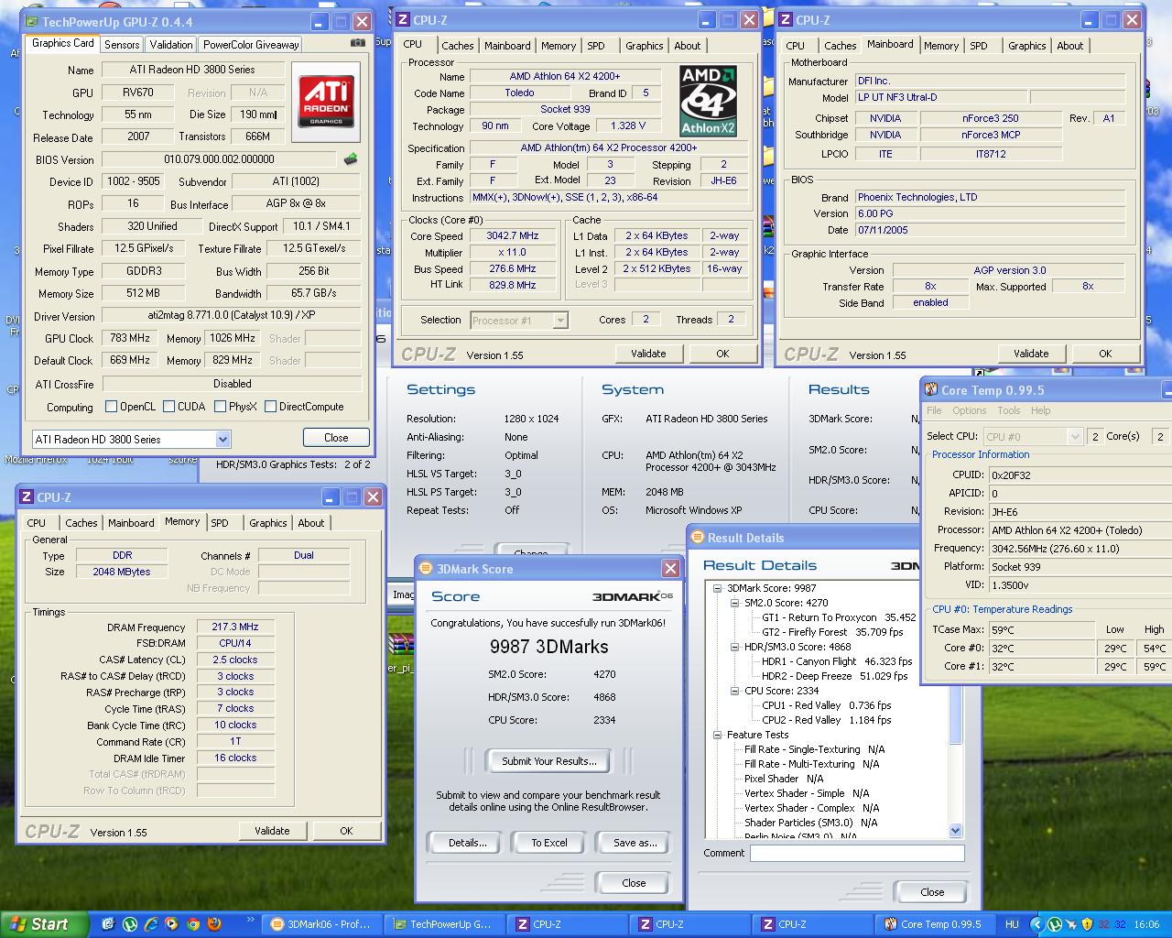Image resolution: width=1172 pixels, height=938 pixels.
Task: Click the uTorrent quick launch icon
Action: pyautogui.click(x=130, y=924)
